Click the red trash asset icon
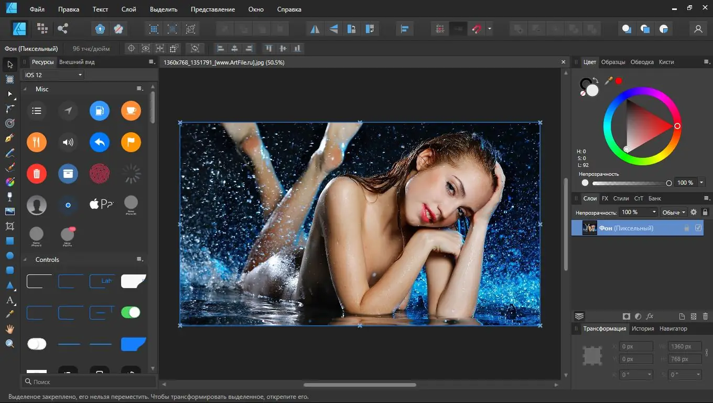 (x=37, y=174)
